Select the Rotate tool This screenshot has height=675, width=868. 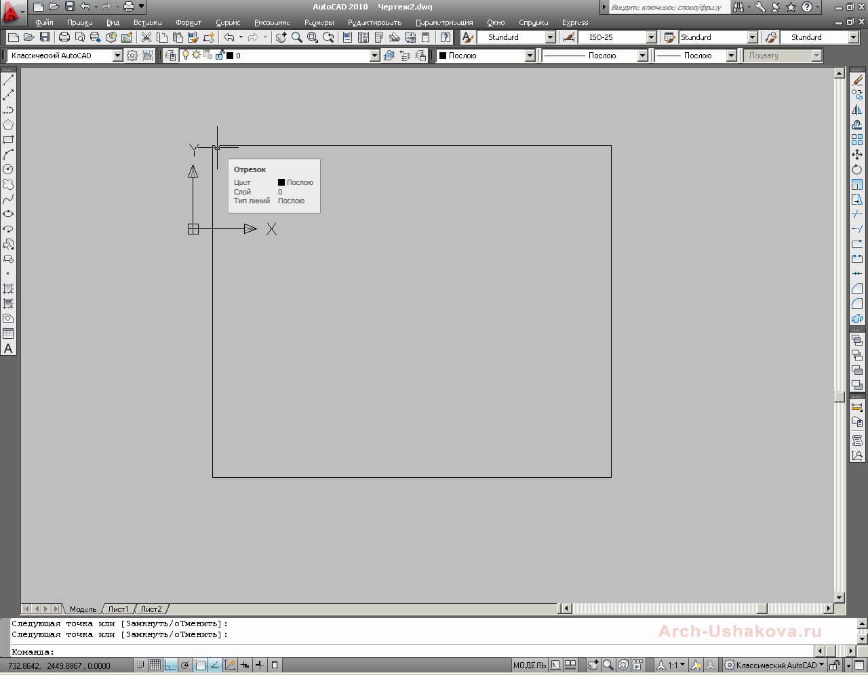[857, 169]
